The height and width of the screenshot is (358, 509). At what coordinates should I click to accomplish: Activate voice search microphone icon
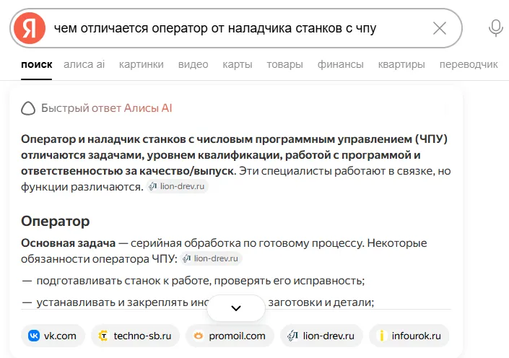coord(496,28)
